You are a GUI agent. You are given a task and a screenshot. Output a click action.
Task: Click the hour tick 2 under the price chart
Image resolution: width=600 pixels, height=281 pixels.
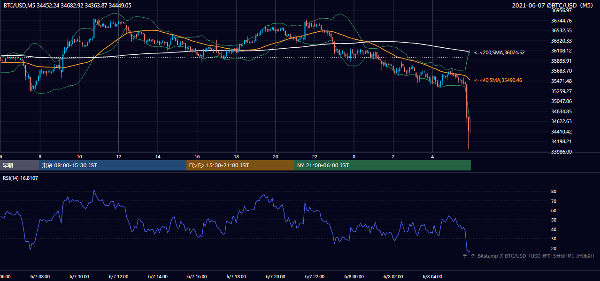click(393, 156)
